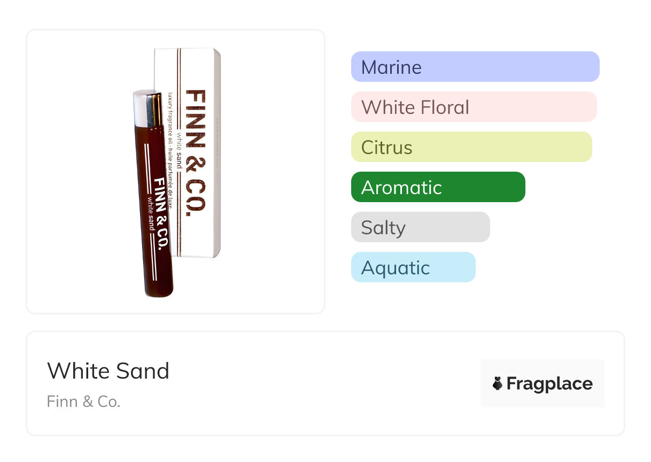
Task: Pick the light blue Aquatic accord bar
Action: point(413,267)
